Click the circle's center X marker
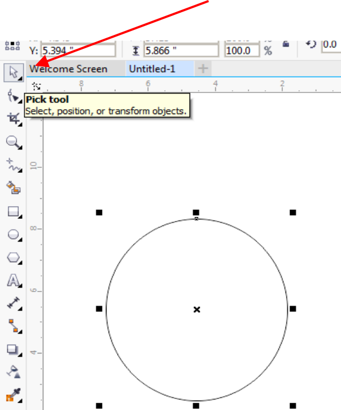The height and width of the screenshot is (410, 341). click(x=197, y=310)
